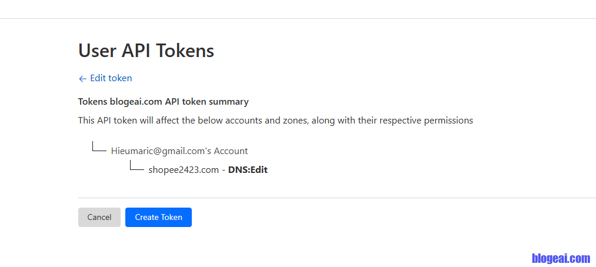Viewport: 596px width, 267px height.
Task: Click the left arrow icon beside Edit token
Action: click(x=82, y=79)
